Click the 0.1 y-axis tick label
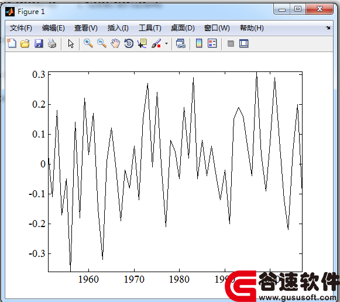This screenshot has height=302, width=340. tap(39, 134)
